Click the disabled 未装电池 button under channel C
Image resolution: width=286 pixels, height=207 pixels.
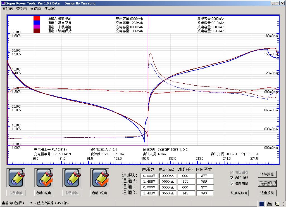click(x=72, y=193)
